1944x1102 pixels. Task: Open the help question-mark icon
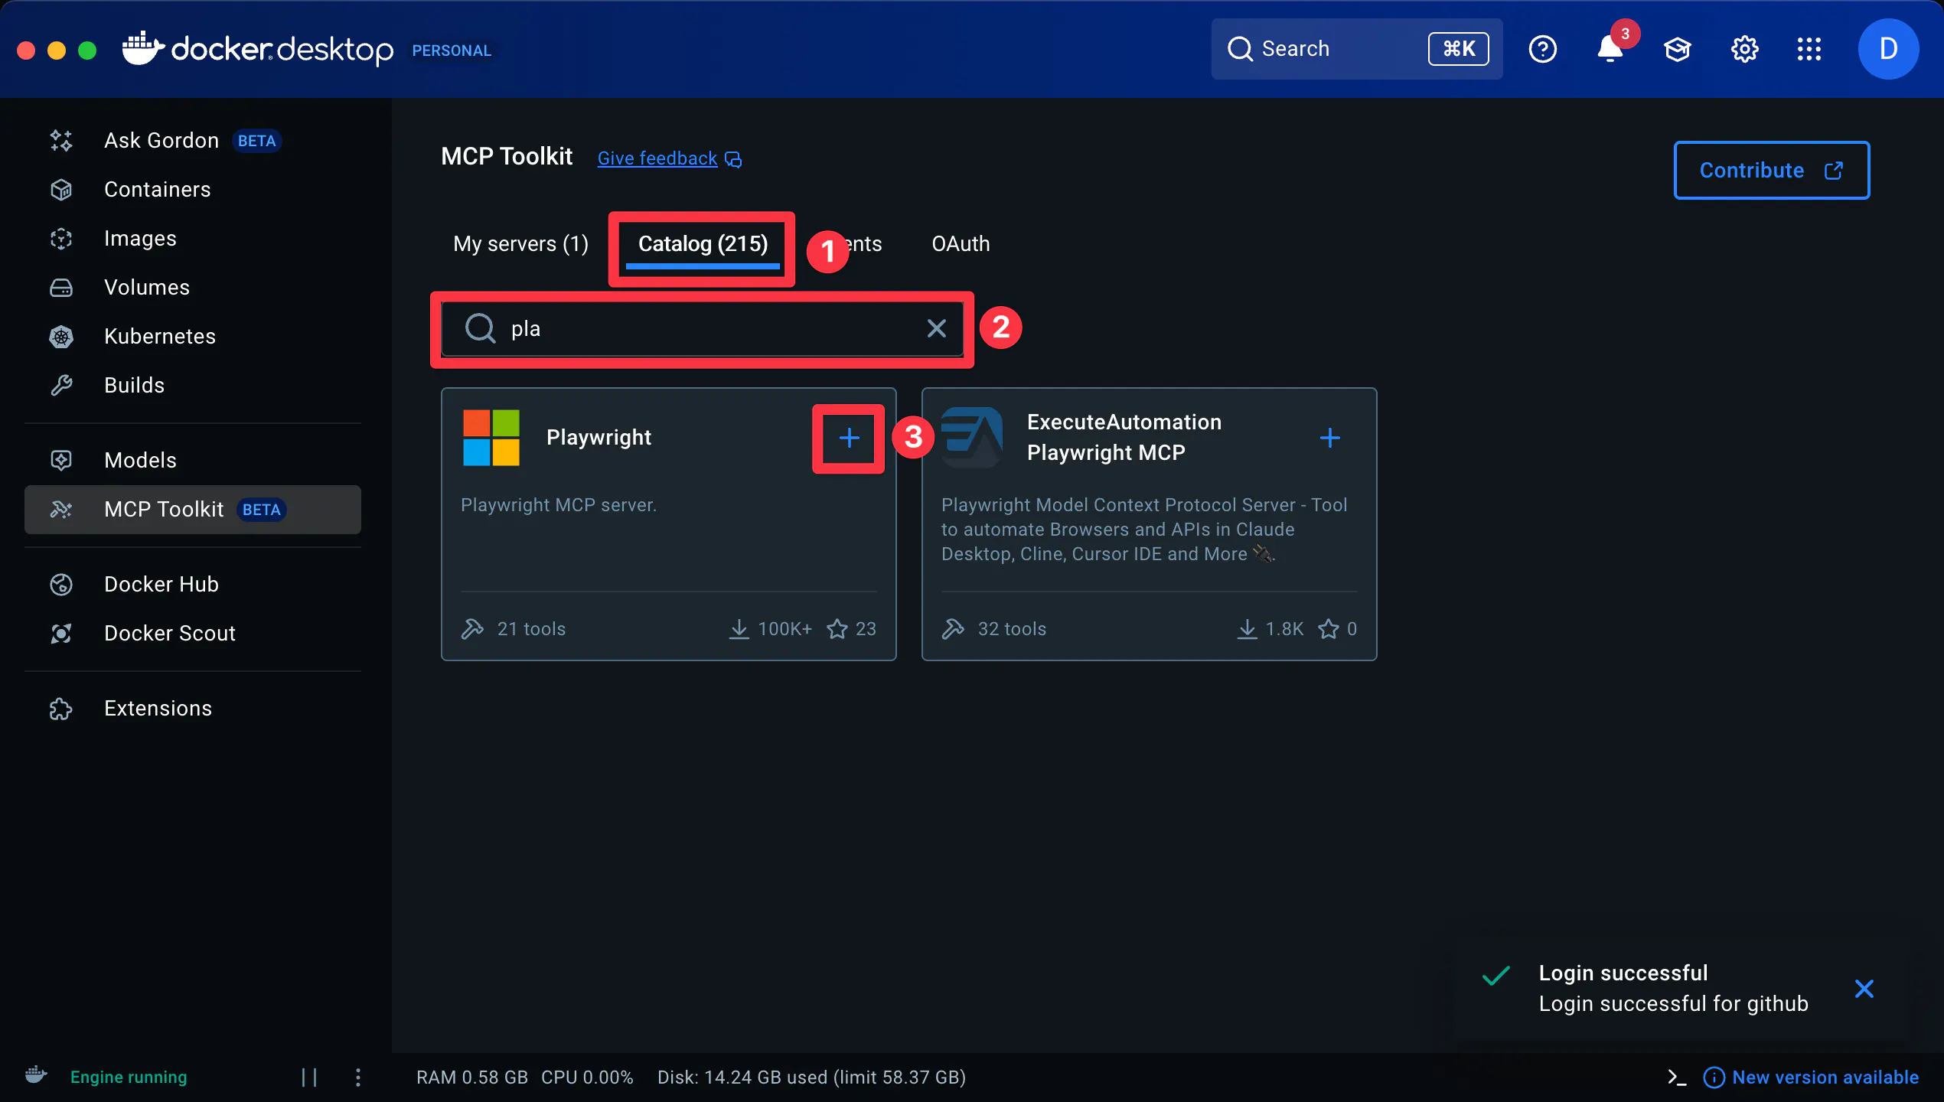[x=1542, y=49]
